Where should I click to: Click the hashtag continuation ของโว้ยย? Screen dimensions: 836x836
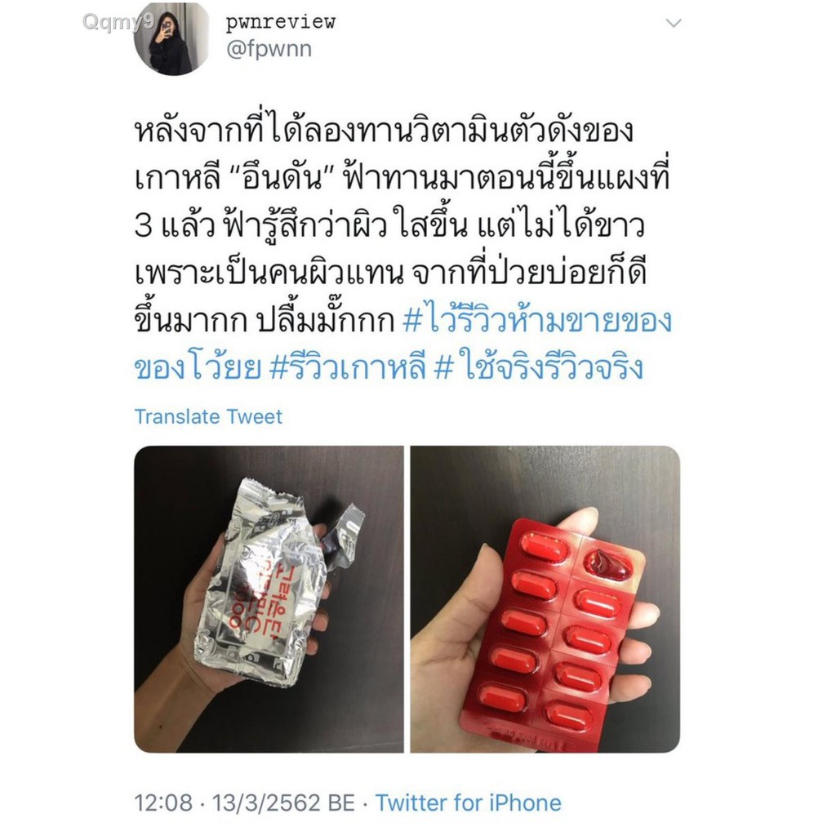pos(198,367)
